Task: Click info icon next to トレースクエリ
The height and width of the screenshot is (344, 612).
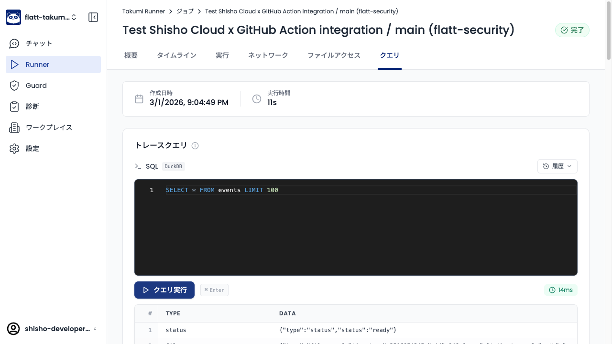Action: click(x=195, y=146)
